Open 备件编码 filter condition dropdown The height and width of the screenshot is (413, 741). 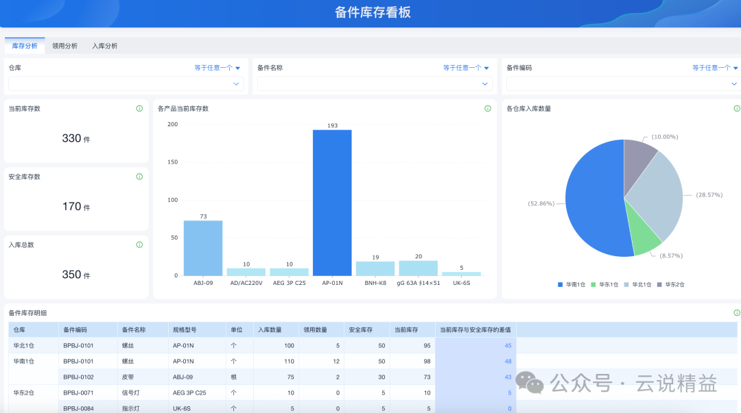(x=715, y=68)
